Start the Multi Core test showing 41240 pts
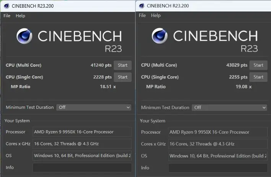 [x=122, y=65]
